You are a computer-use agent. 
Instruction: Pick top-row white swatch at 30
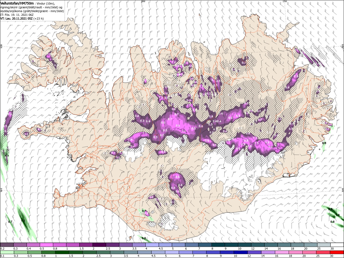click(337, 245)
